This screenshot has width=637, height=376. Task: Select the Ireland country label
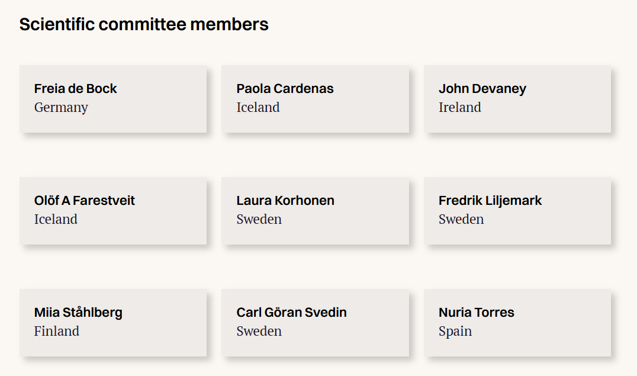tap(459, 108)
